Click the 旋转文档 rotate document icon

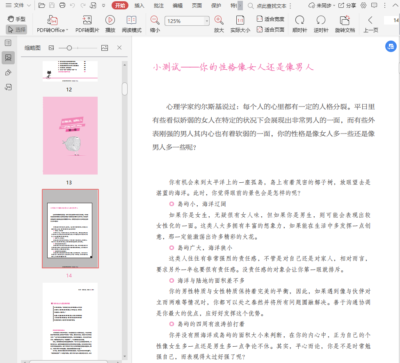(345, 20)
